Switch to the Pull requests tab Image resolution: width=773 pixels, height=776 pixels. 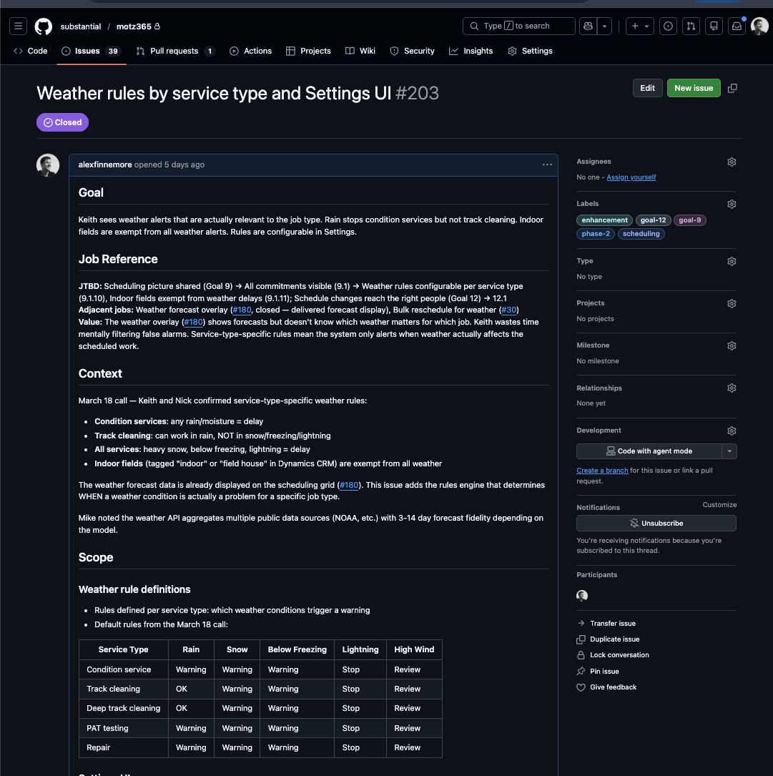pos(175,51)
